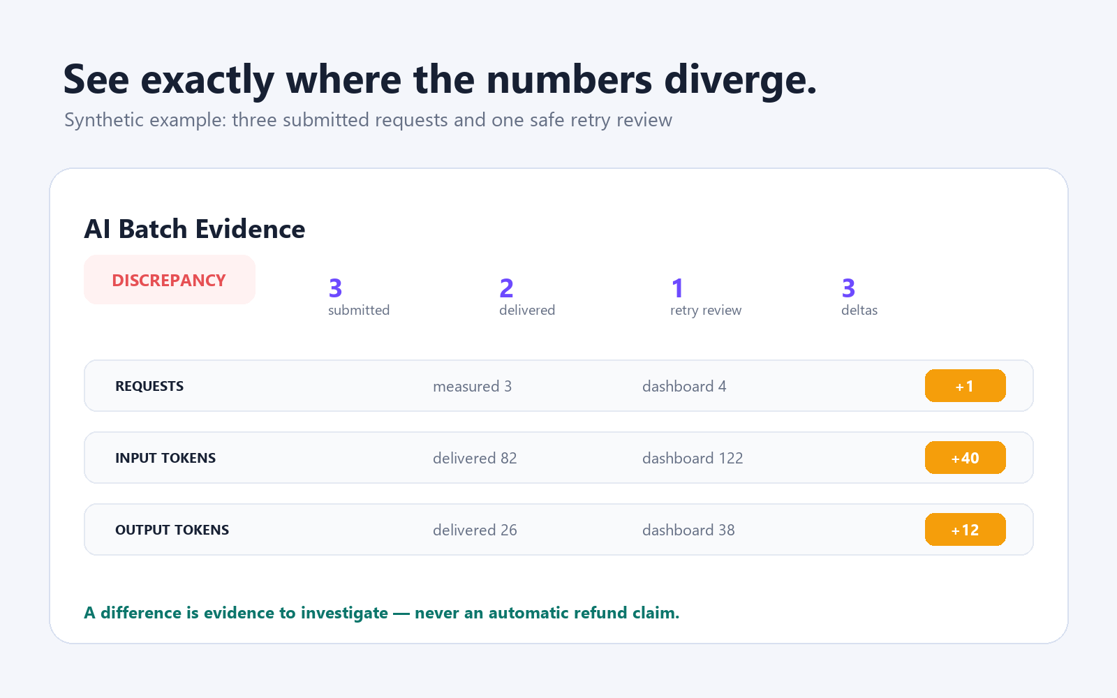Click the +40 delta badge for Input Tokens

[x=965, y=458]
